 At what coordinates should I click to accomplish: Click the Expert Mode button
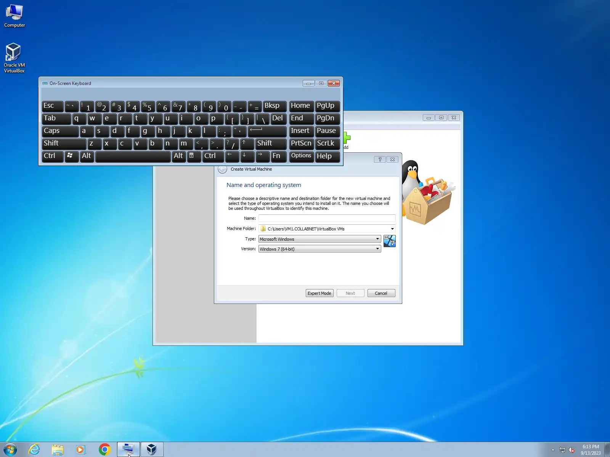[x=319, y=293]
